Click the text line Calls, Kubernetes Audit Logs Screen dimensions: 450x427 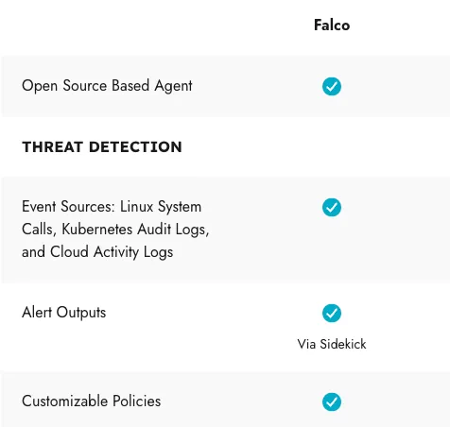click(115, 230)
